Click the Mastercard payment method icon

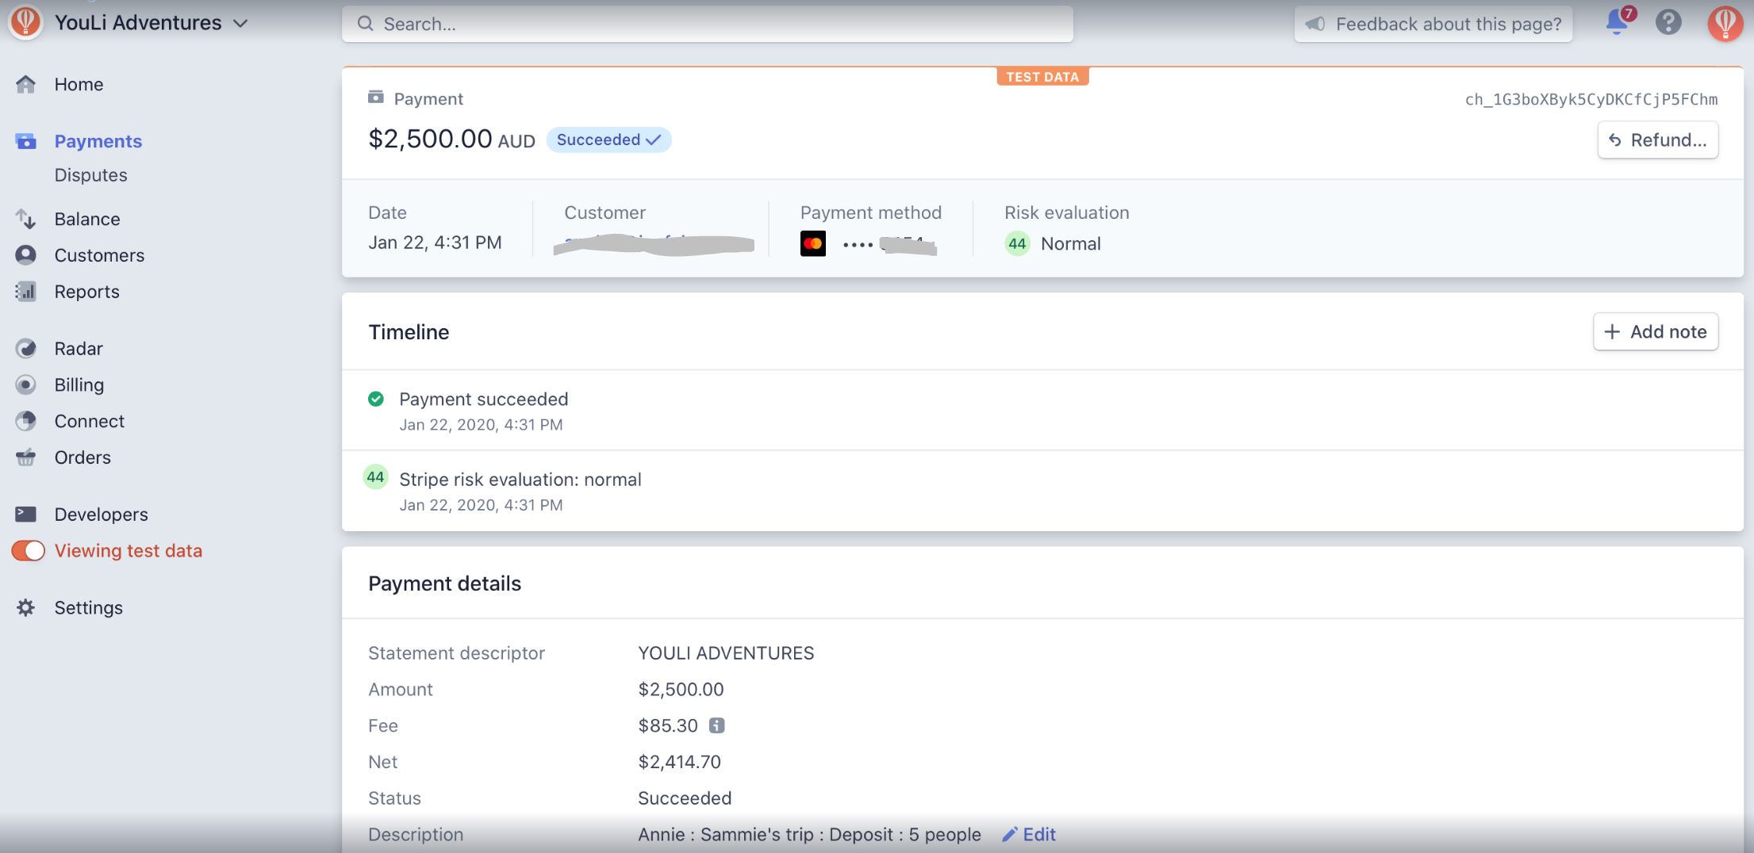pyautogui.click(x=813, y=243)
